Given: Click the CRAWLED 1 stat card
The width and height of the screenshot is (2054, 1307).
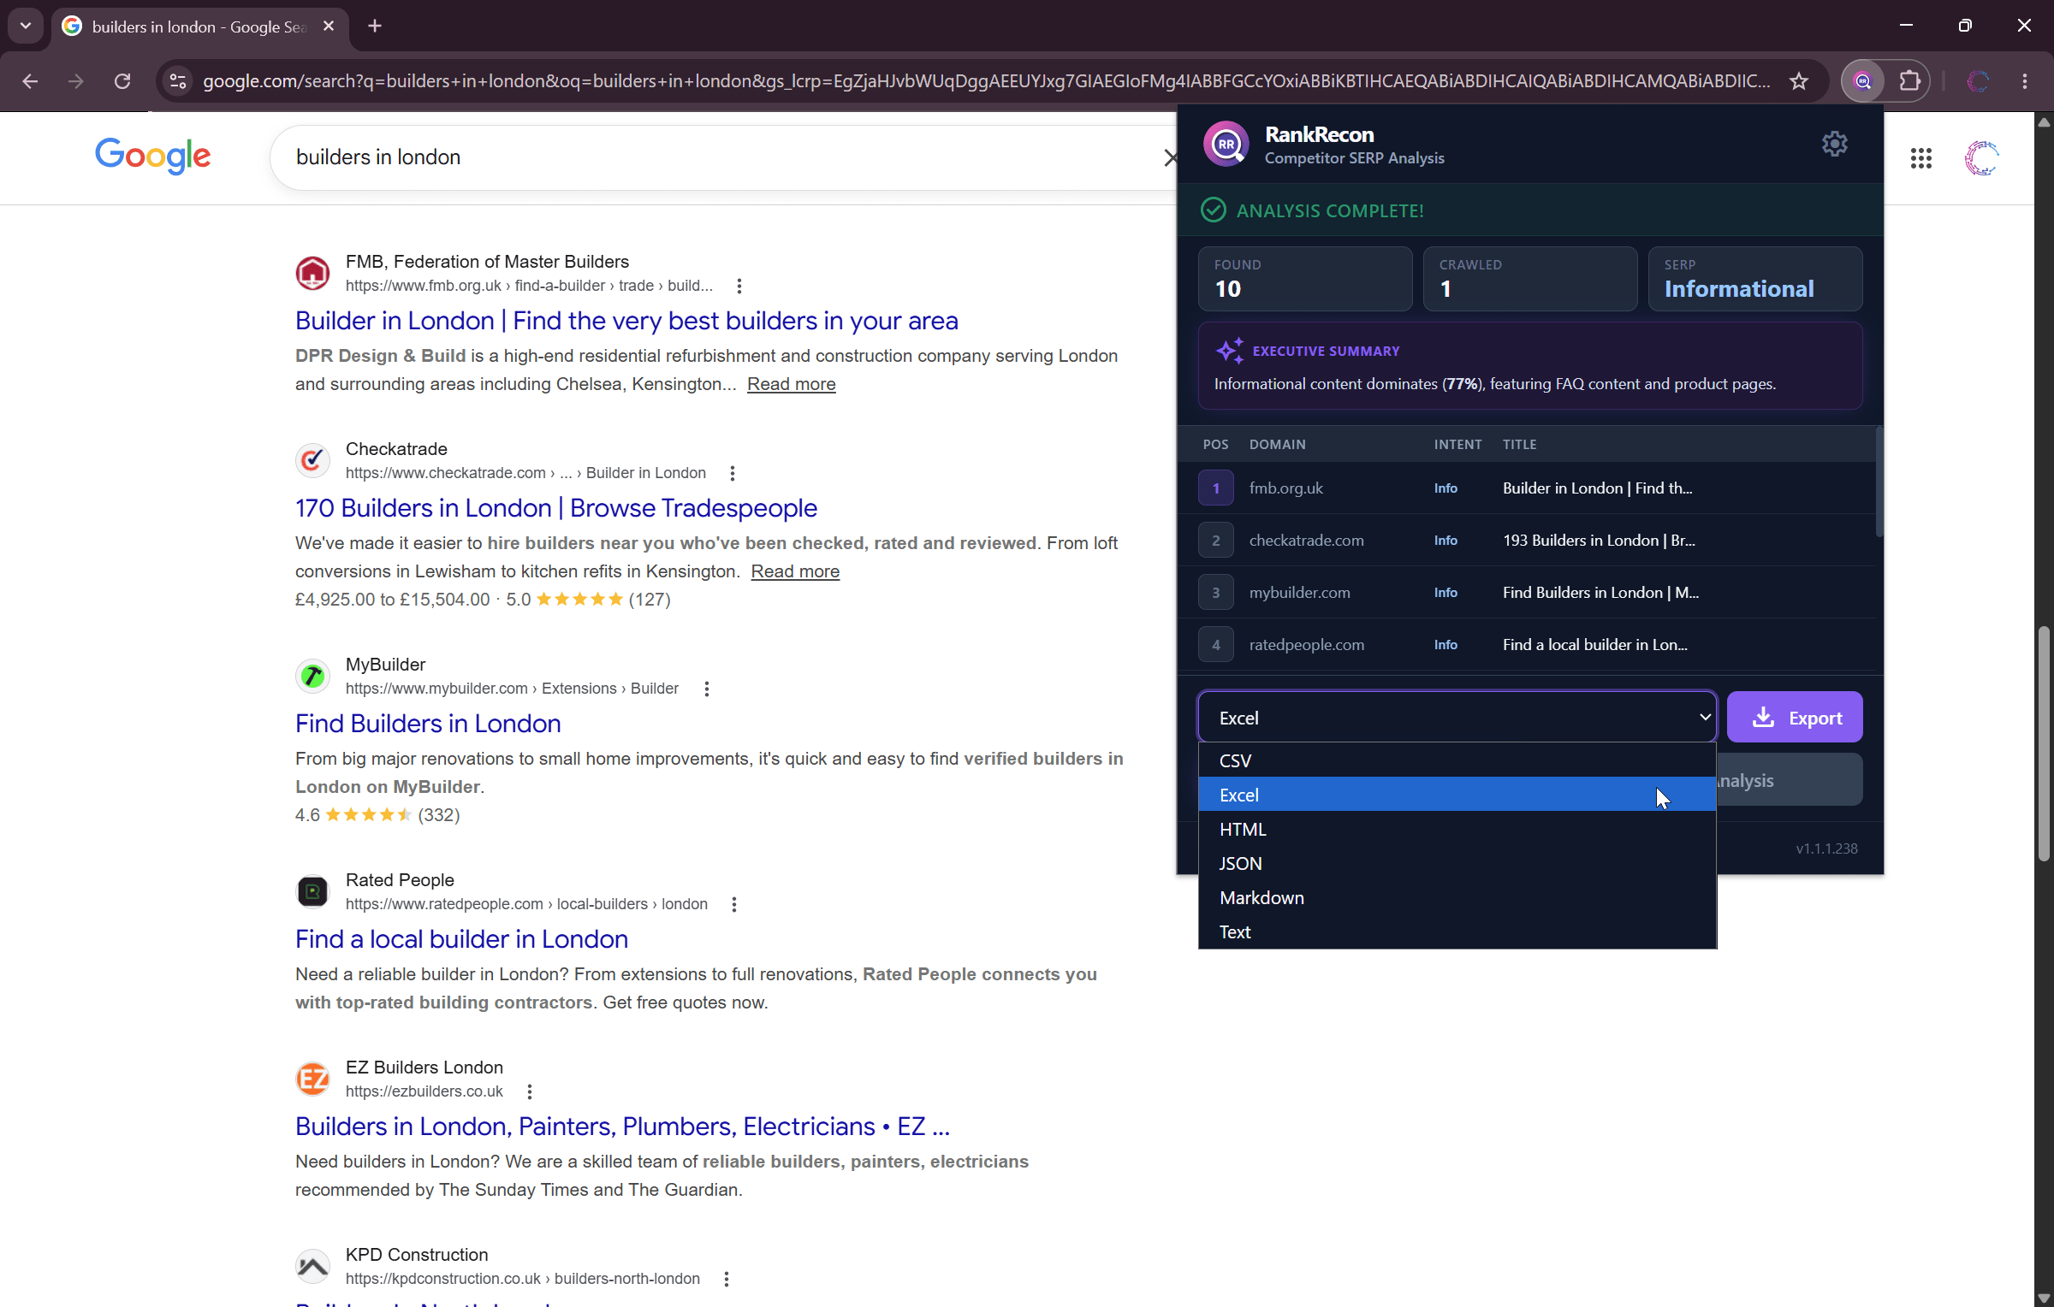Looking at the screenshot, I should [1530, 279].
